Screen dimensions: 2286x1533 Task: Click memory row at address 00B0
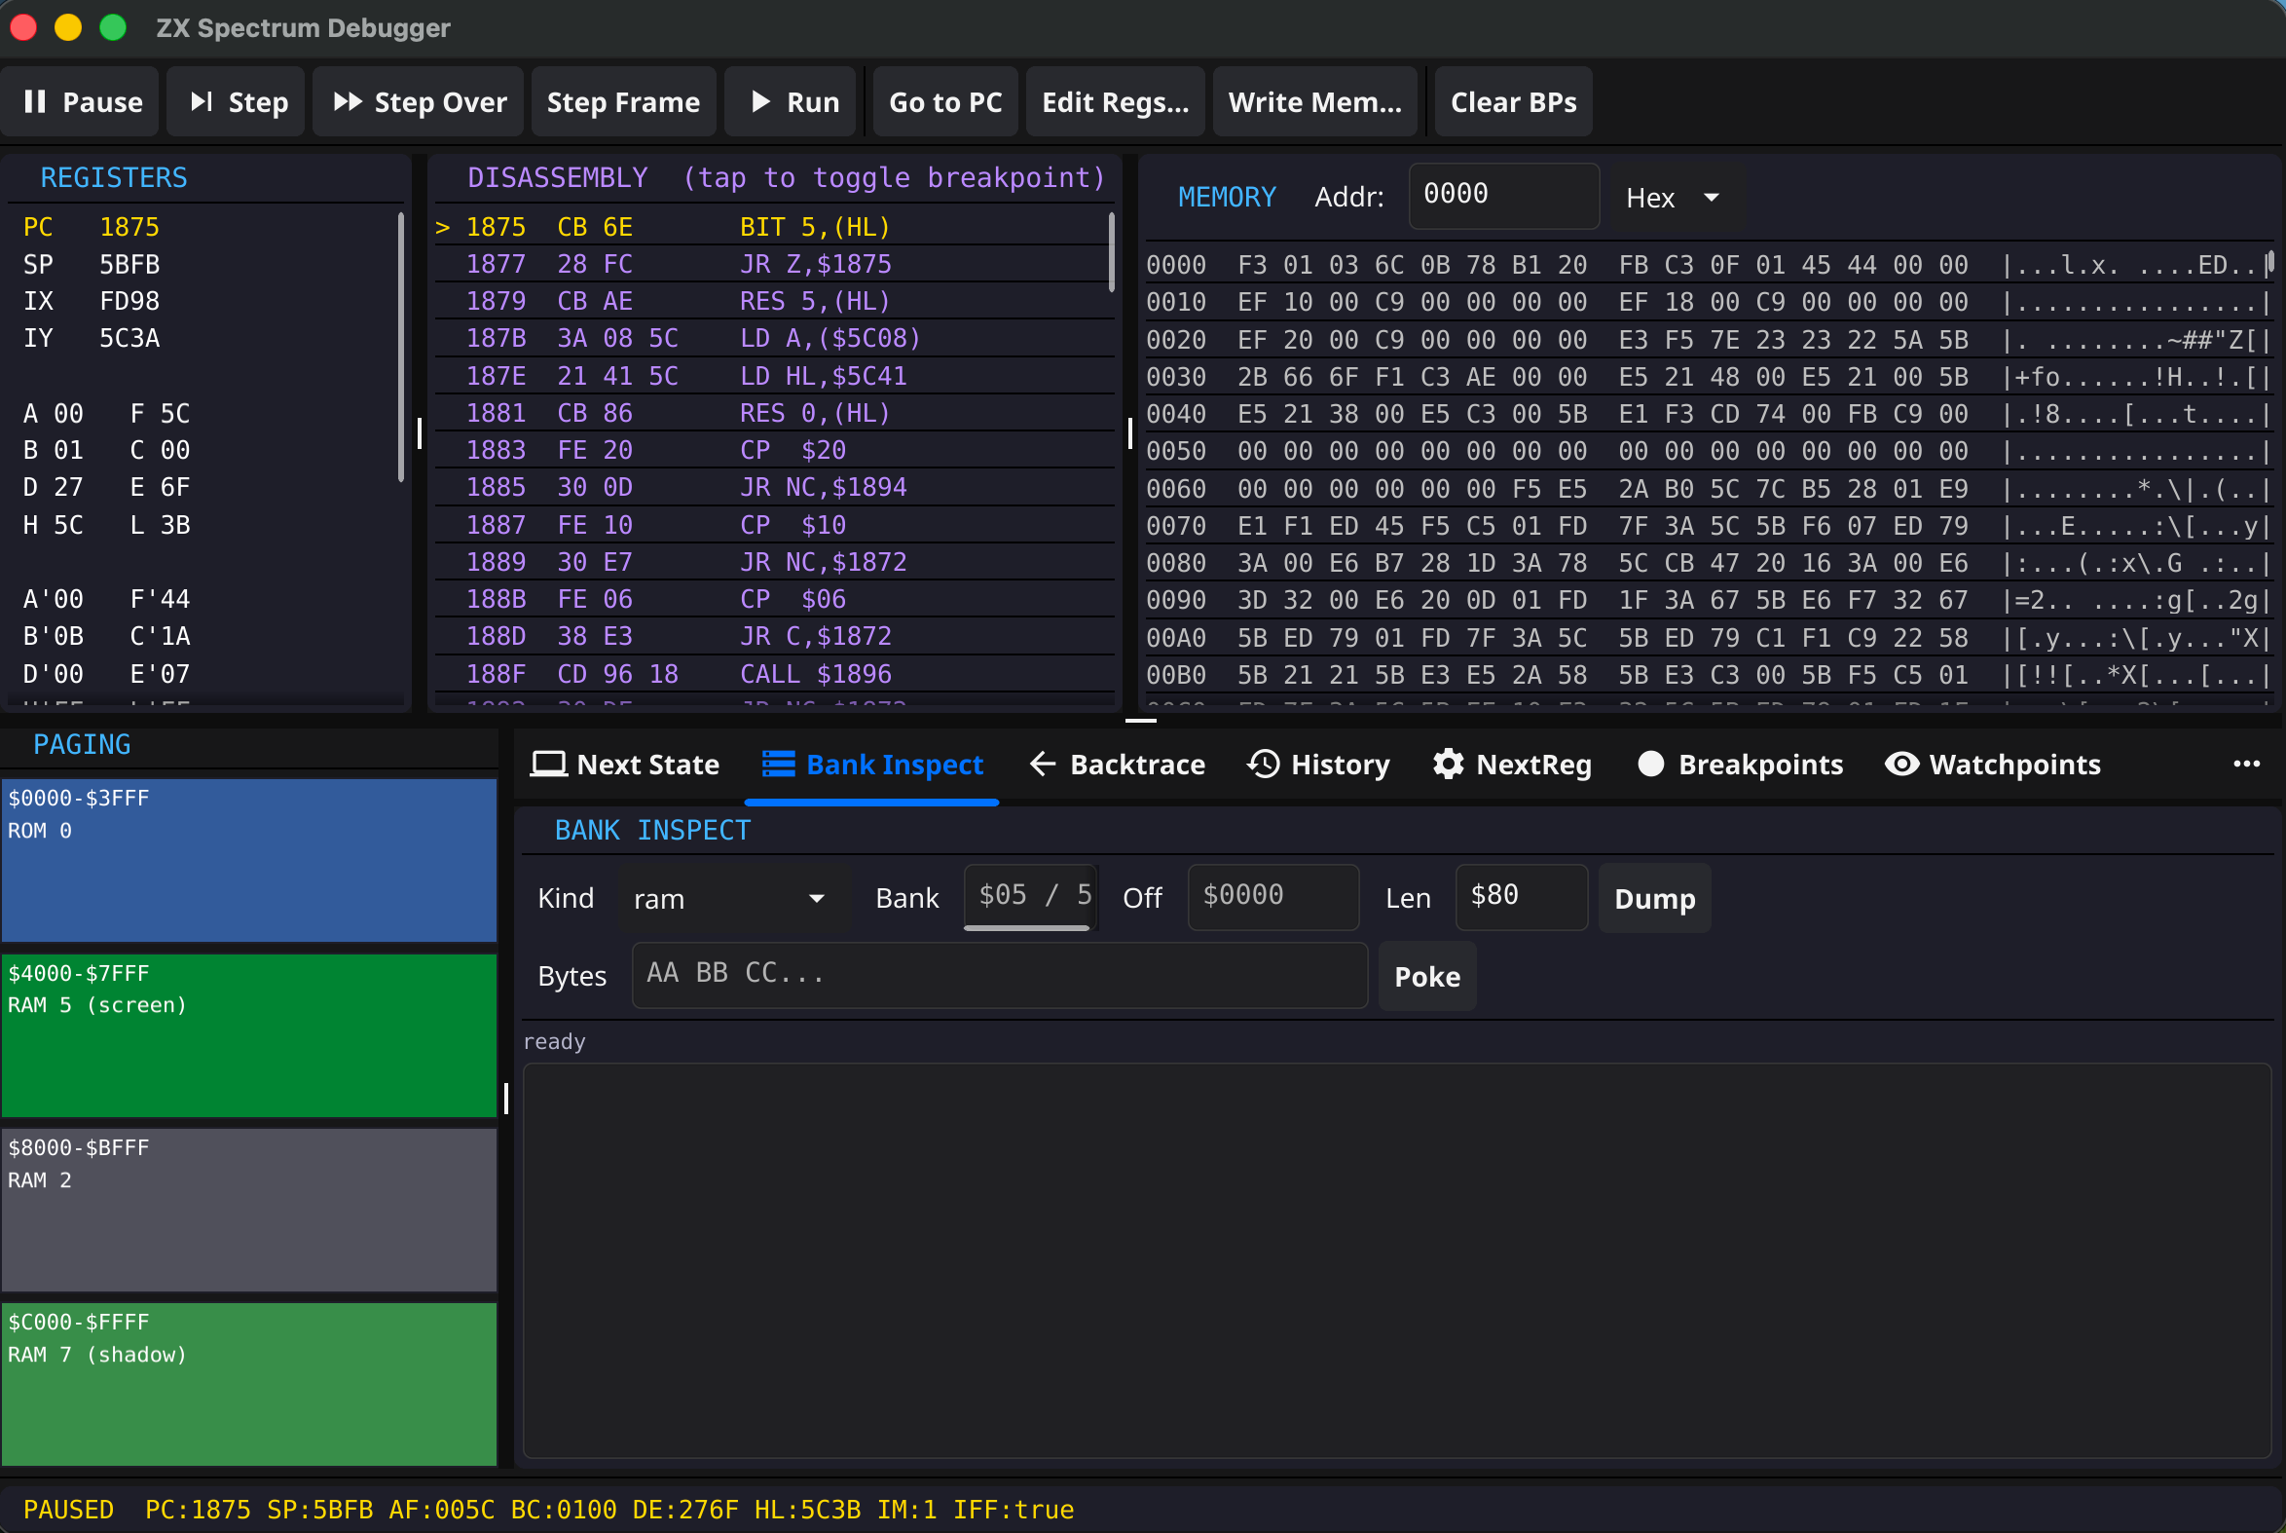coord(1709,675)
